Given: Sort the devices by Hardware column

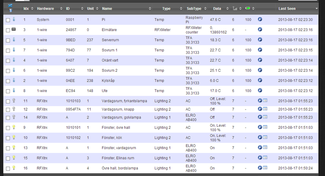Looking at the screenshot, I should click(x=45, y=8).
